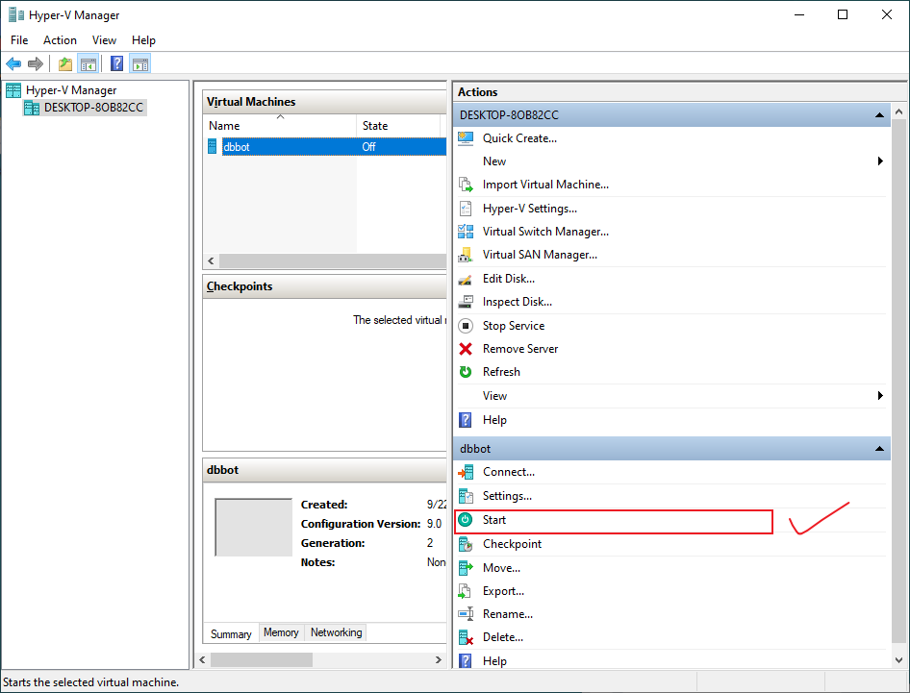Click Checkpoint action for dbbot

pyautogui.click(x=512, y=544)
